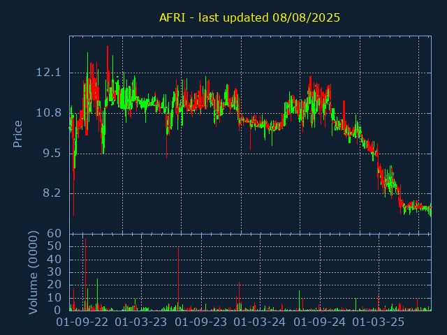
Task: Click the Volume (0000) axis title
Action: click(33, 273)
